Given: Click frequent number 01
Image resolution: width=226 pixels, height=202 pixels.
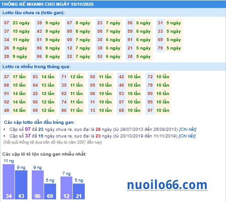Looking at the screenshot, I should [x=7, y=94].
